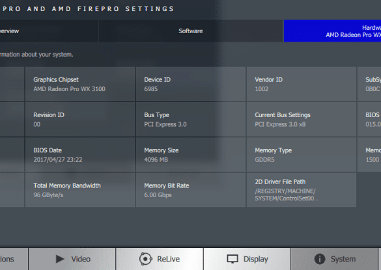Select the Memory Size tile
381x270 pixels.
(191, 155)
